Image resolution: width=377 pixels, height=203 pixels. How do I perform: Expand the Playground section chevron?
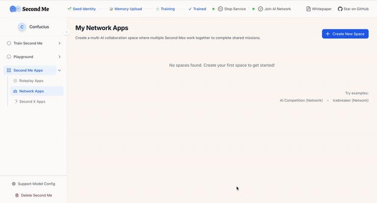tap(59, 57)
